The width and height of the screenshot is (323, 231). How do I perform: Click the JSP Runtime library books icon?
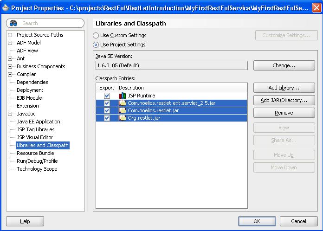pos(123,96)
